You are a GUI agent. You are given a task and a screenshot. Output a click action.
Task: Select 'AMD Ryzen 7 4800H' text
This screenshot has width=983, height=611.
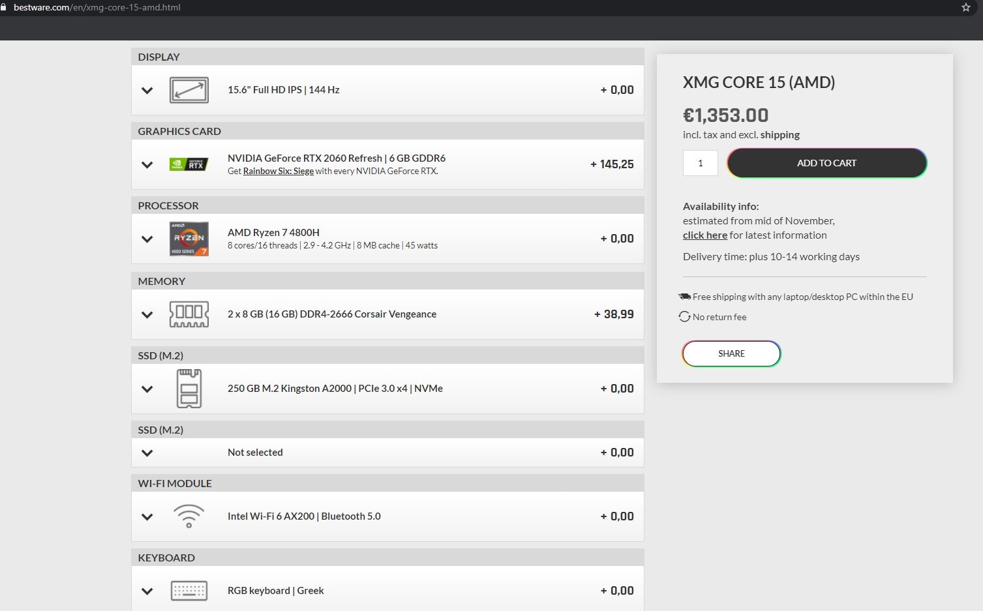(x=273, y=232)
